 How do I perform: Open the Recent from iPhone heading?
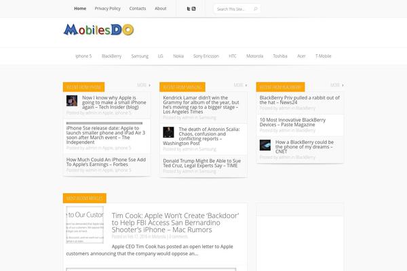[x=83, y=87]
